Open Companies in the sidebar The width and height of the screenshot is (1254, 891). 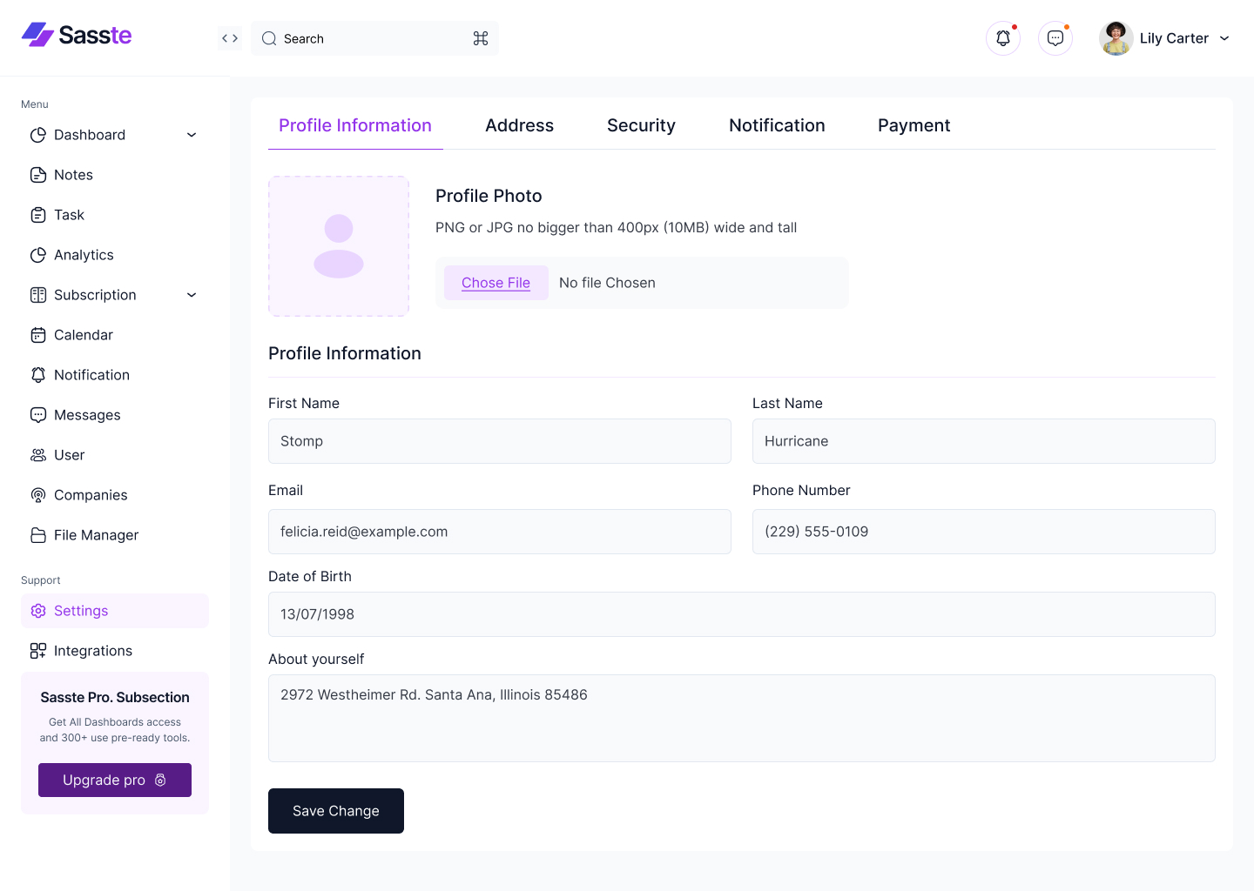pos(91,495)
